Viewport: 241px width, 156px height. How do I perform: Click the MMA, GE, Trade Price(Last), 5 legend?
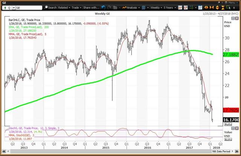27,34
